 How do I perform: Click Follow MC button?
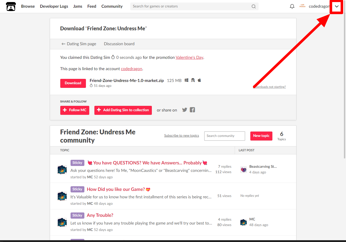point(75,110)
